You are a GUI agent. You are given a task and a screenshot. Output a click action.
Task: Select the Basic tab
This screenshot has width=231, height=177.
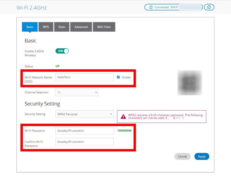[x=29, y=27]
